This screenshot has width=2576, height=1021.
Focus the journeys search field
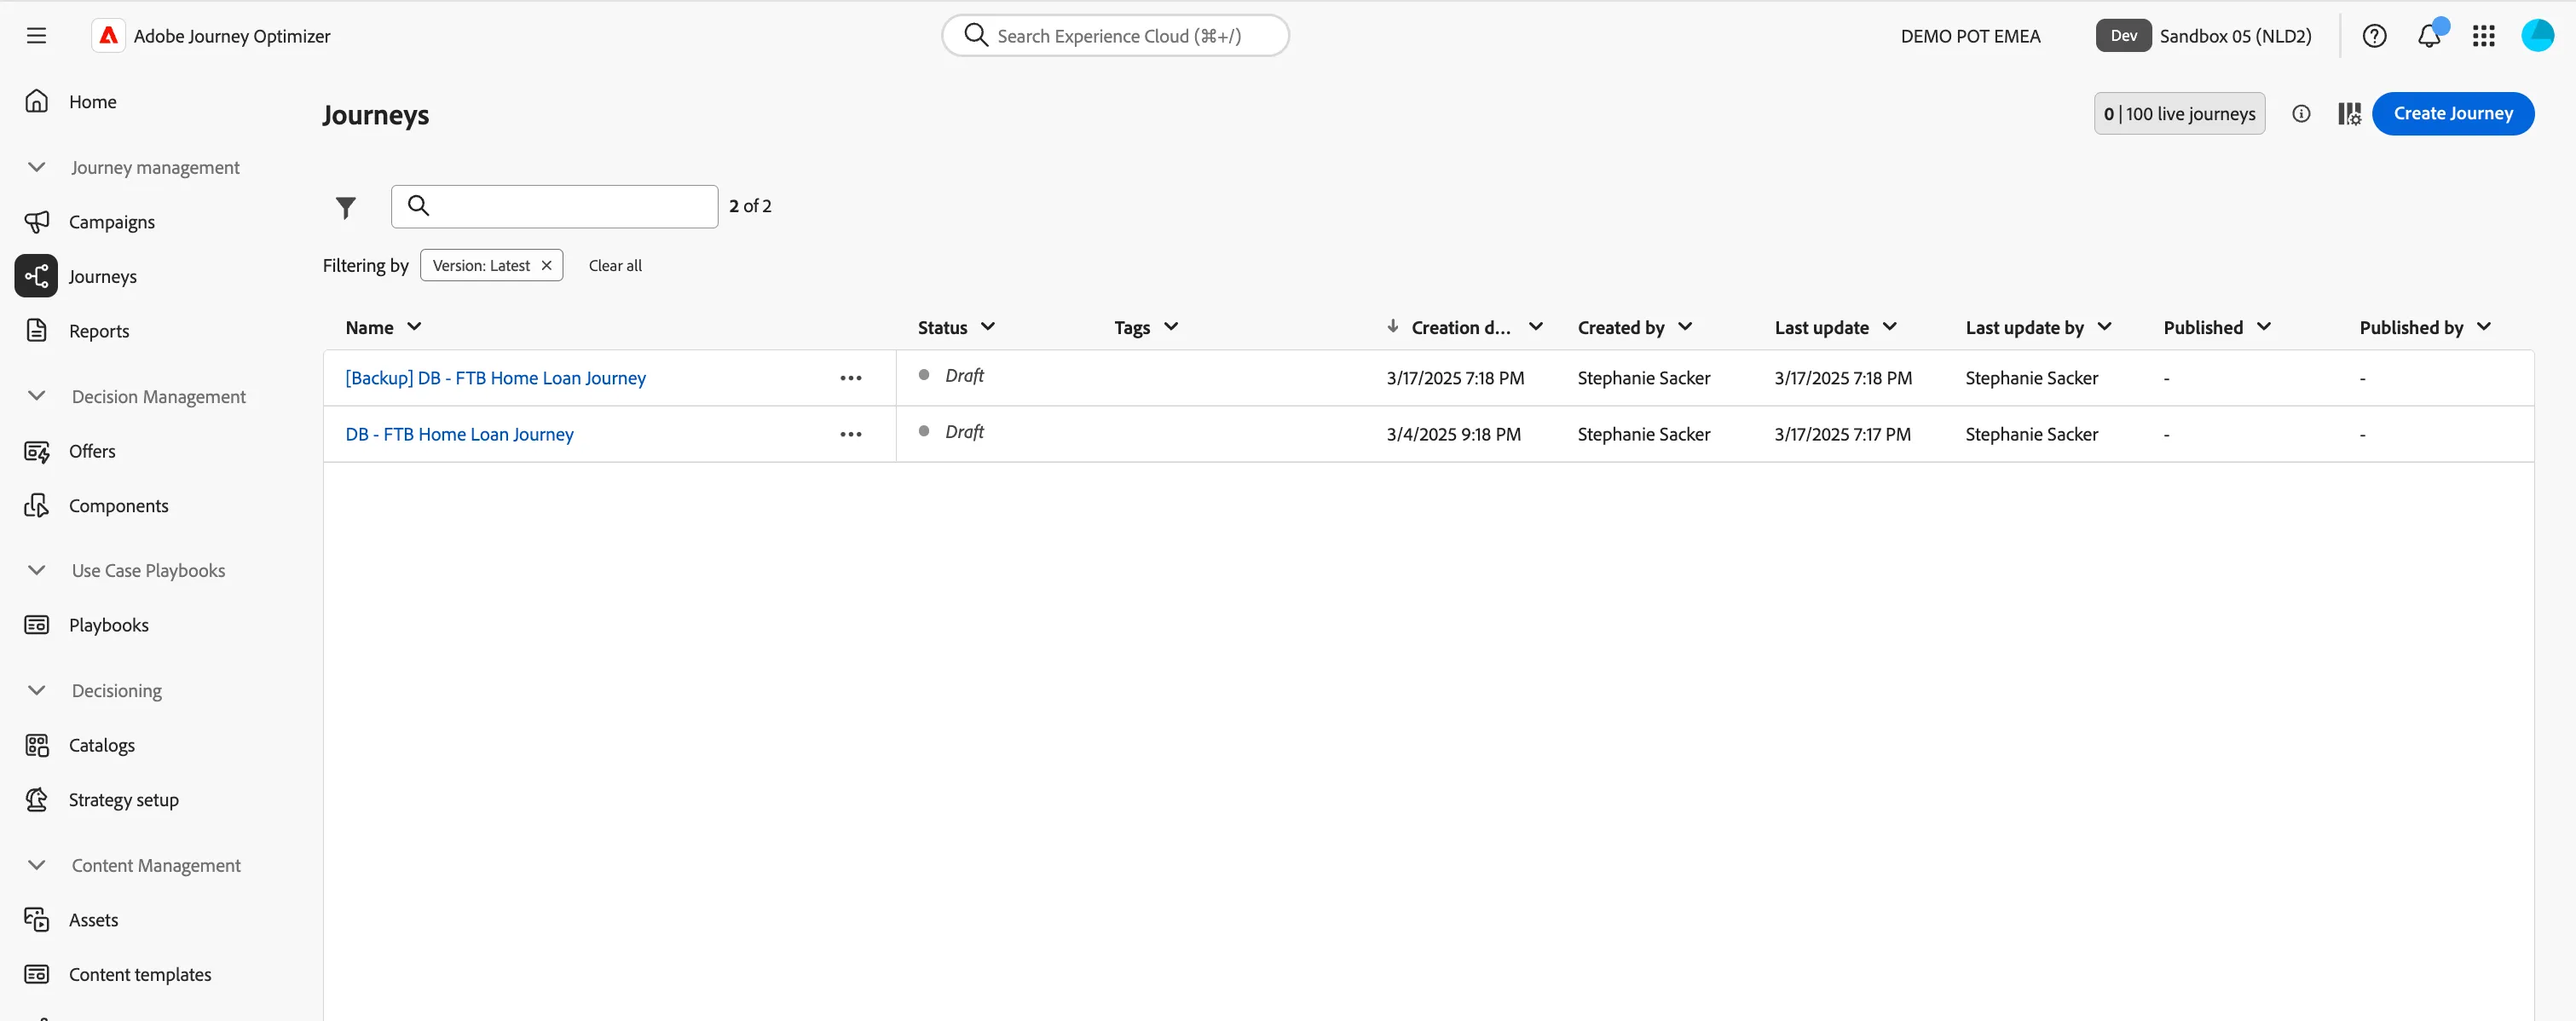pyautogui.click(x=554, y=207)
